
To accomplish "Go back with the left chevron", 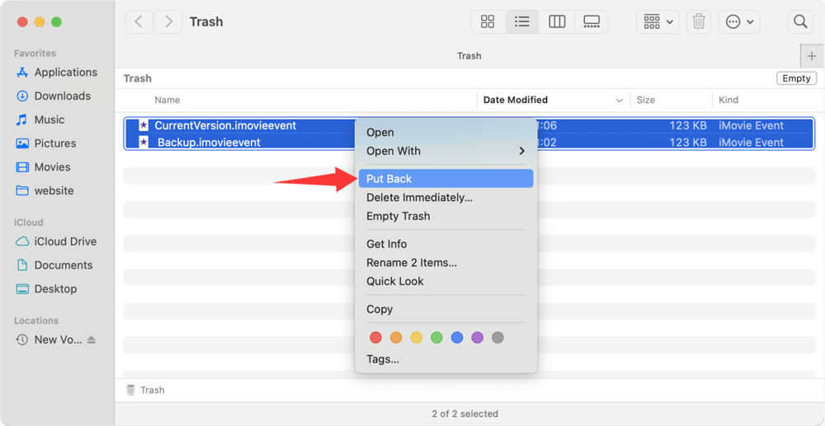I will click(139, 22).
